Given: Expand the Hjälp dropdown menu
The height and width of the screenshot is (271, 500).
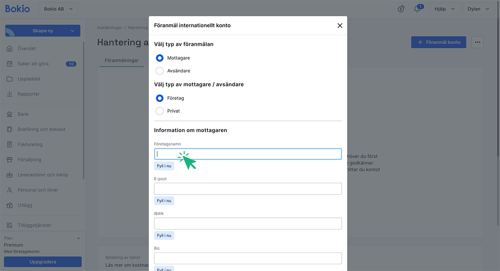Looking at the screenshot, I should coord(444,9).
